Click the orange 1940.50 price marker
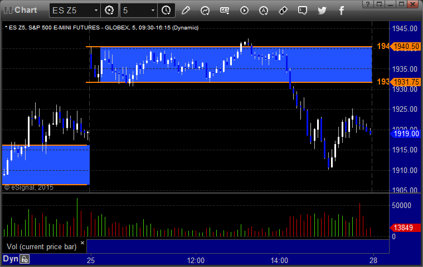423x267 pixels. pos(406,46)
